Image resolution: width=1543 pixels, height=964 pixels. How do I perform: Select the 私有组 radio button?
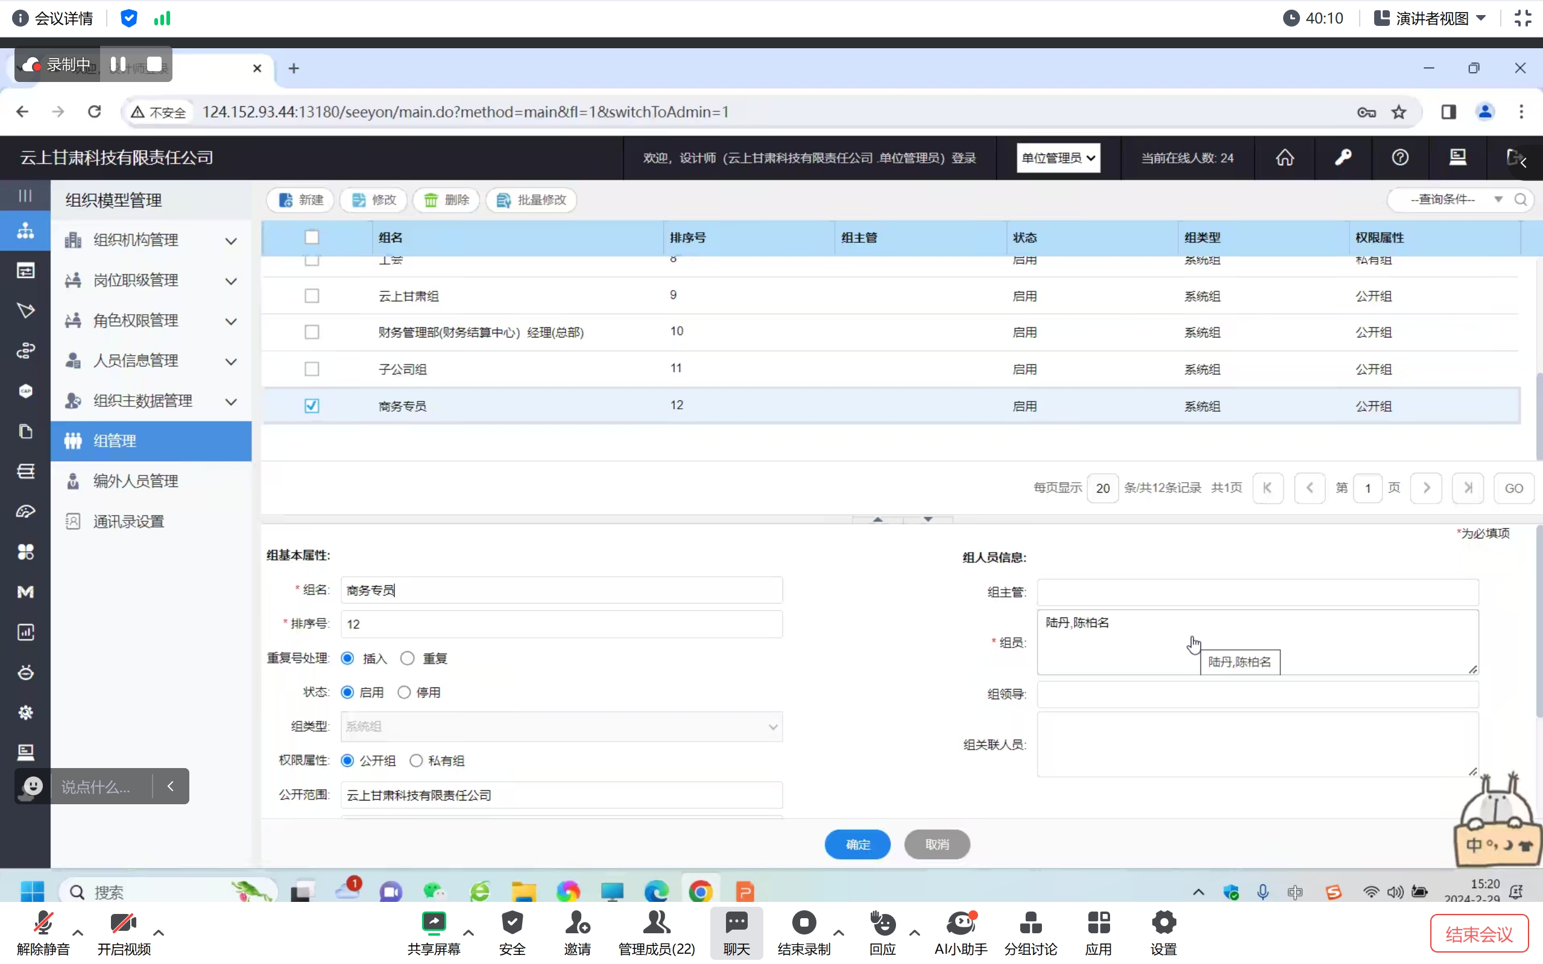point(415,761)
